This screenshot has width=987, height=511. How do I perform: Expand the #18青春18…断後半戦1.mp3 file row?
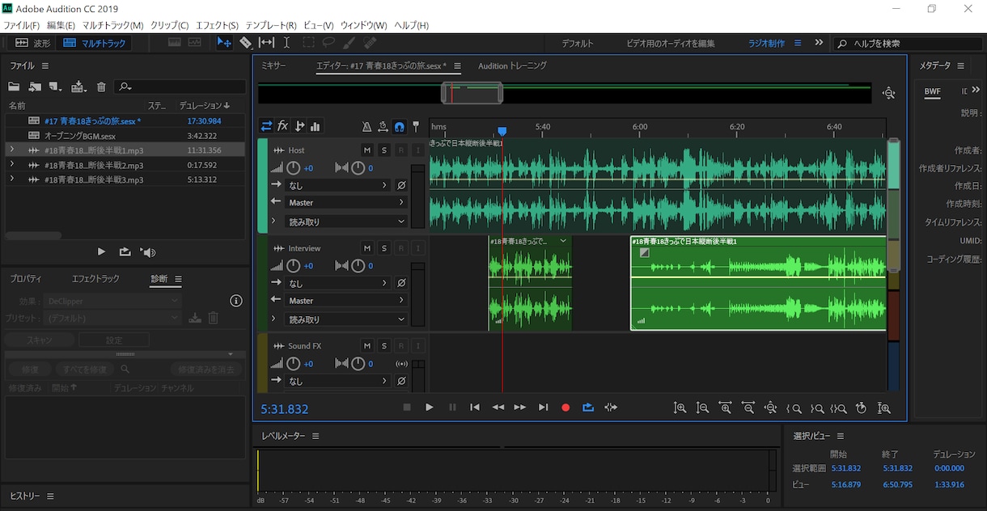click(11, 150)
